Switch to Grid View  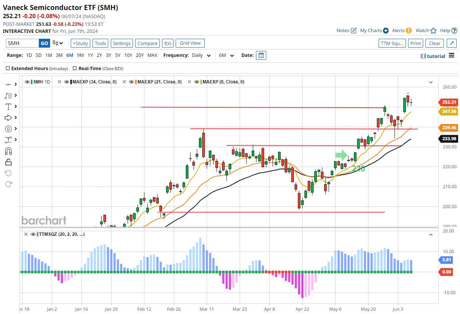click(x=190, y=43)
